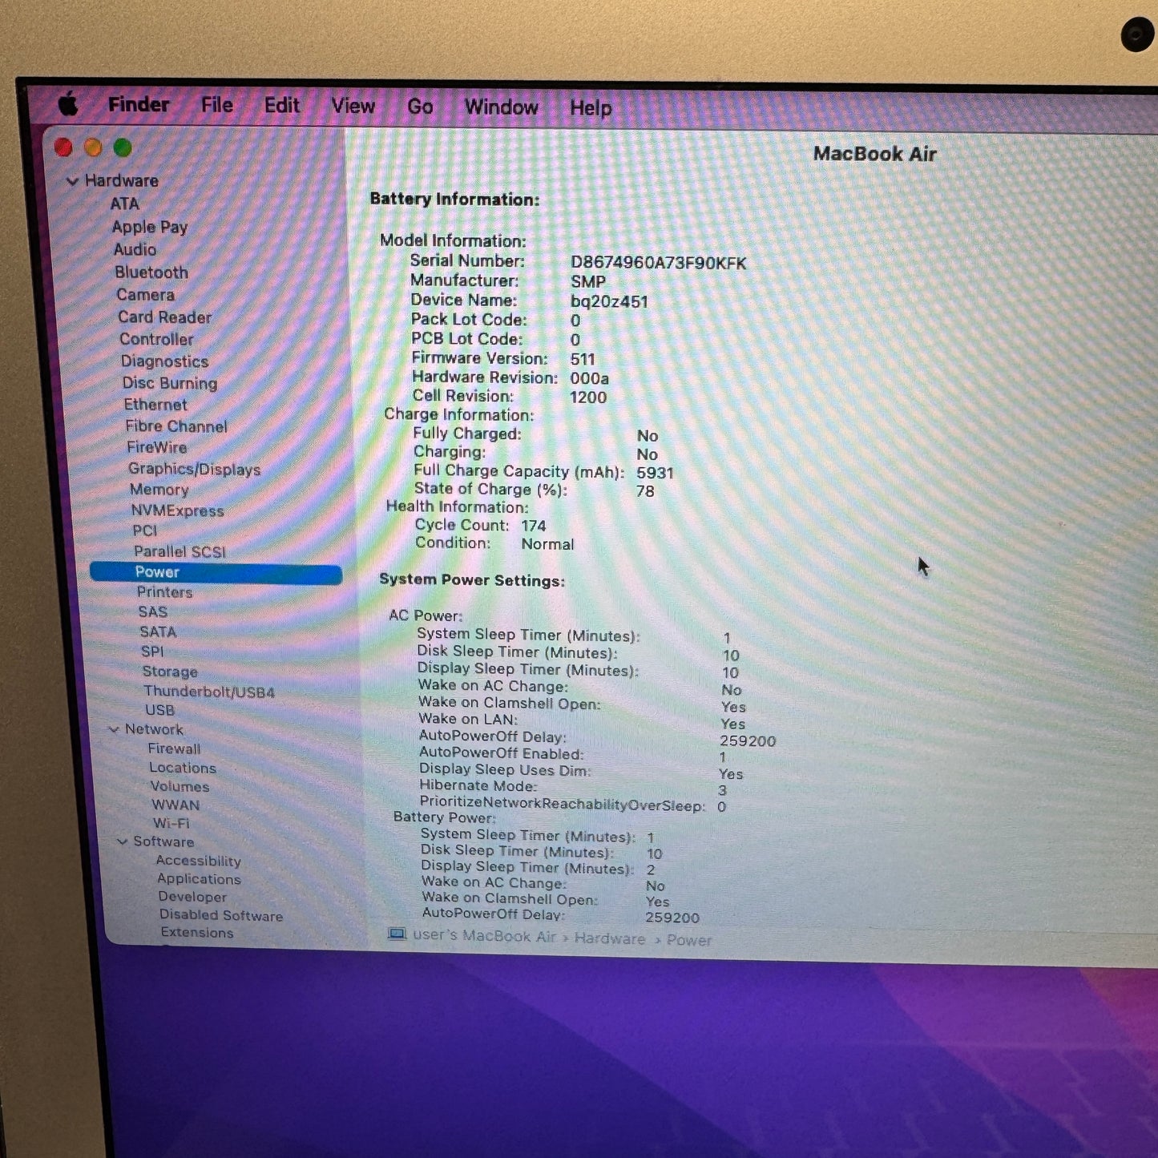Collapse the Hardware section chevron

[72, 181]
